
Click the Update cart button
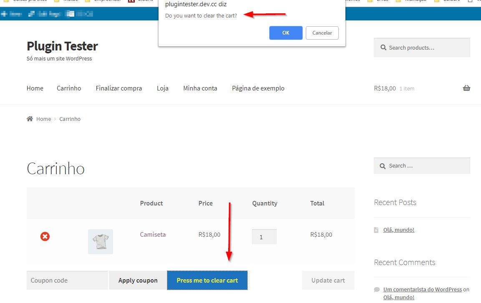[328, 280]
